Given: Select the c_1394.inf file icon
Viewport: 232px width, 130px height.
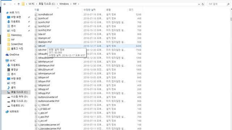Looking at the screenshot, I should coord(36,105).
